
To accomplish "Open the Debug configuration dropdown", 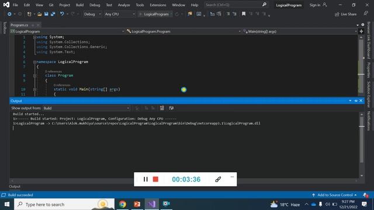I will tap(92, 14).
